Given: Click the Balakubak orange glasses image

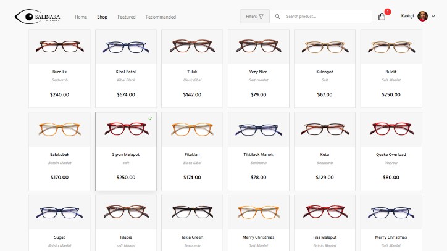Looking at the screenshot, I should coord(59,129).
